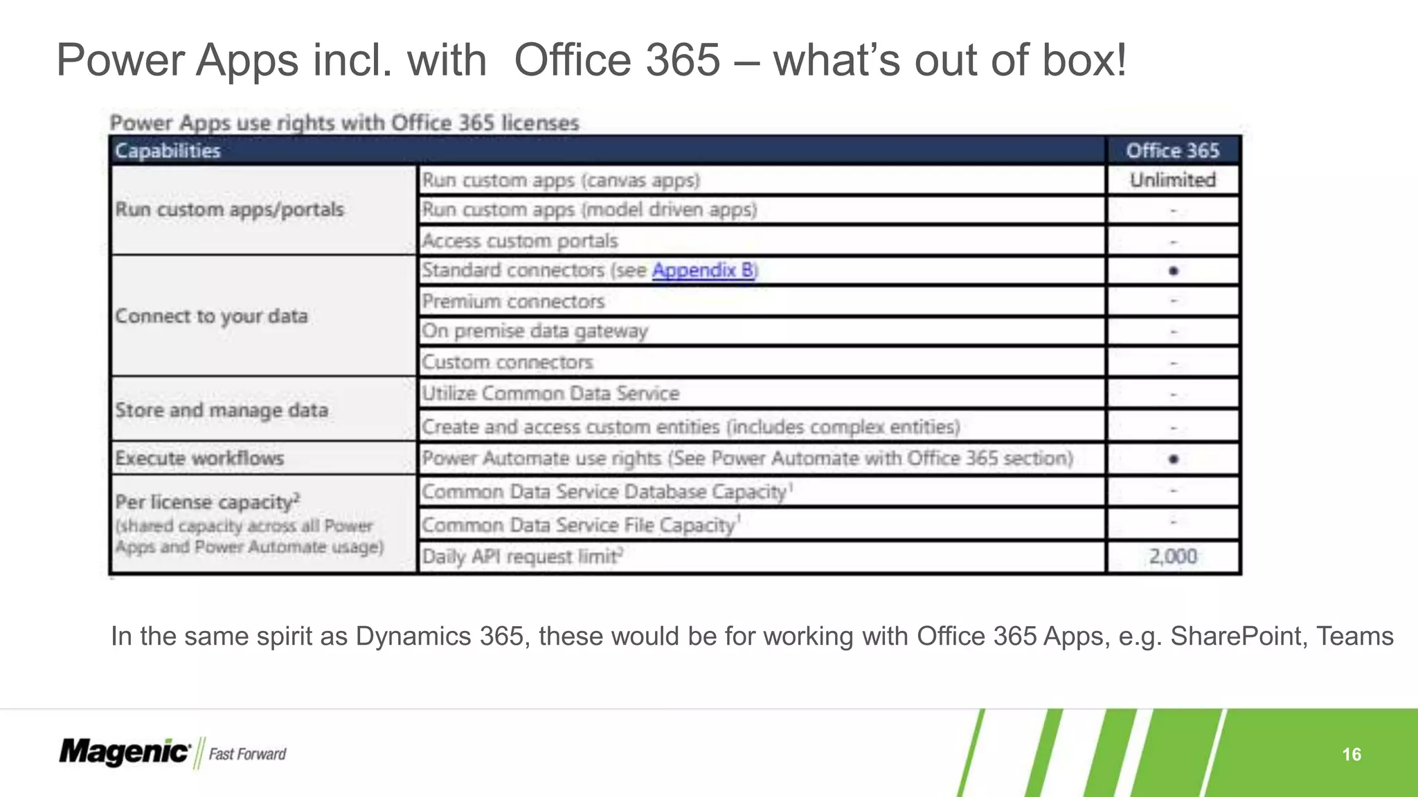The height and width of the screenshot is (797, 1418).
Task: Click the 'Capabilities' header cell
Action: point(608,150)
